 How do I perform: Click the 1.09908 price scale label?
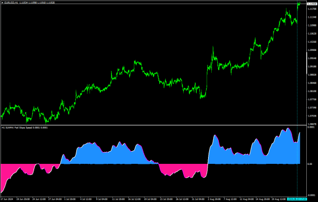coord(312,50)
